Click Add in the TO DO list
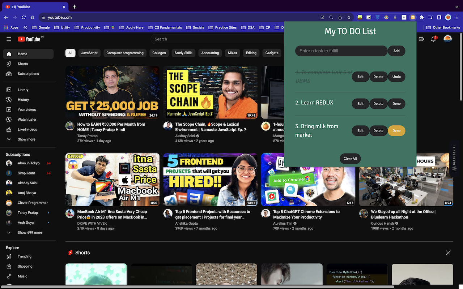Screen dimensions: 463x289 396,51
